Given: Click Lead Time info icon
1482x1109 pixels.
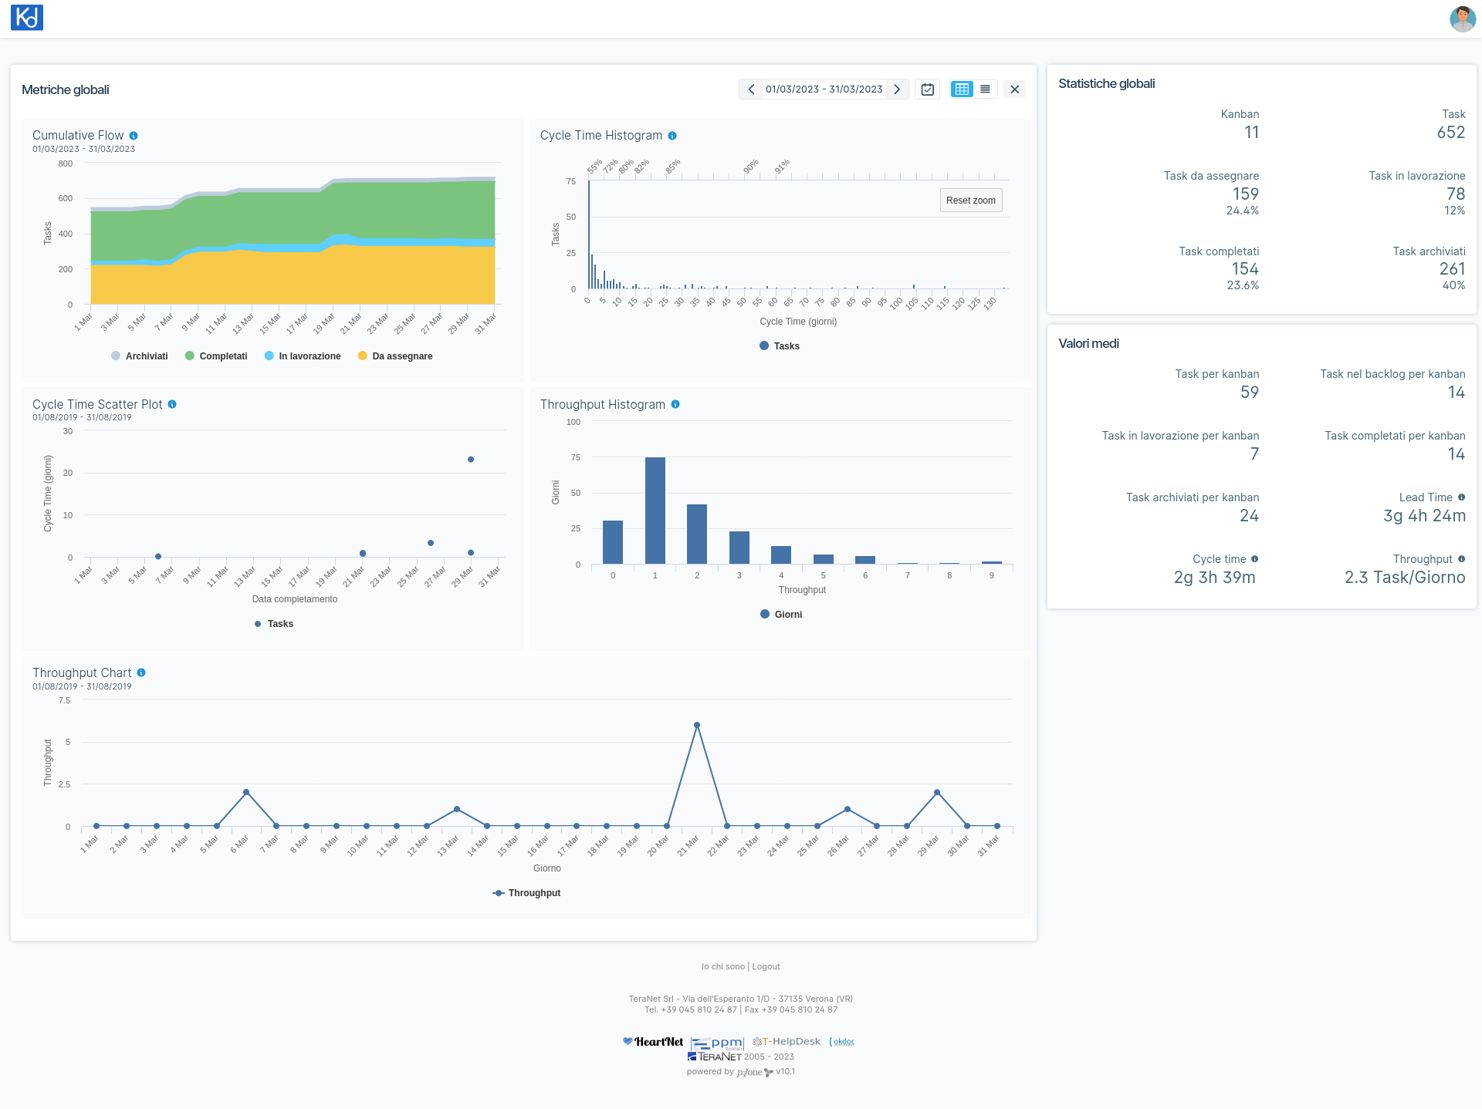Looking at the screenshot, I should [1461, 497].
